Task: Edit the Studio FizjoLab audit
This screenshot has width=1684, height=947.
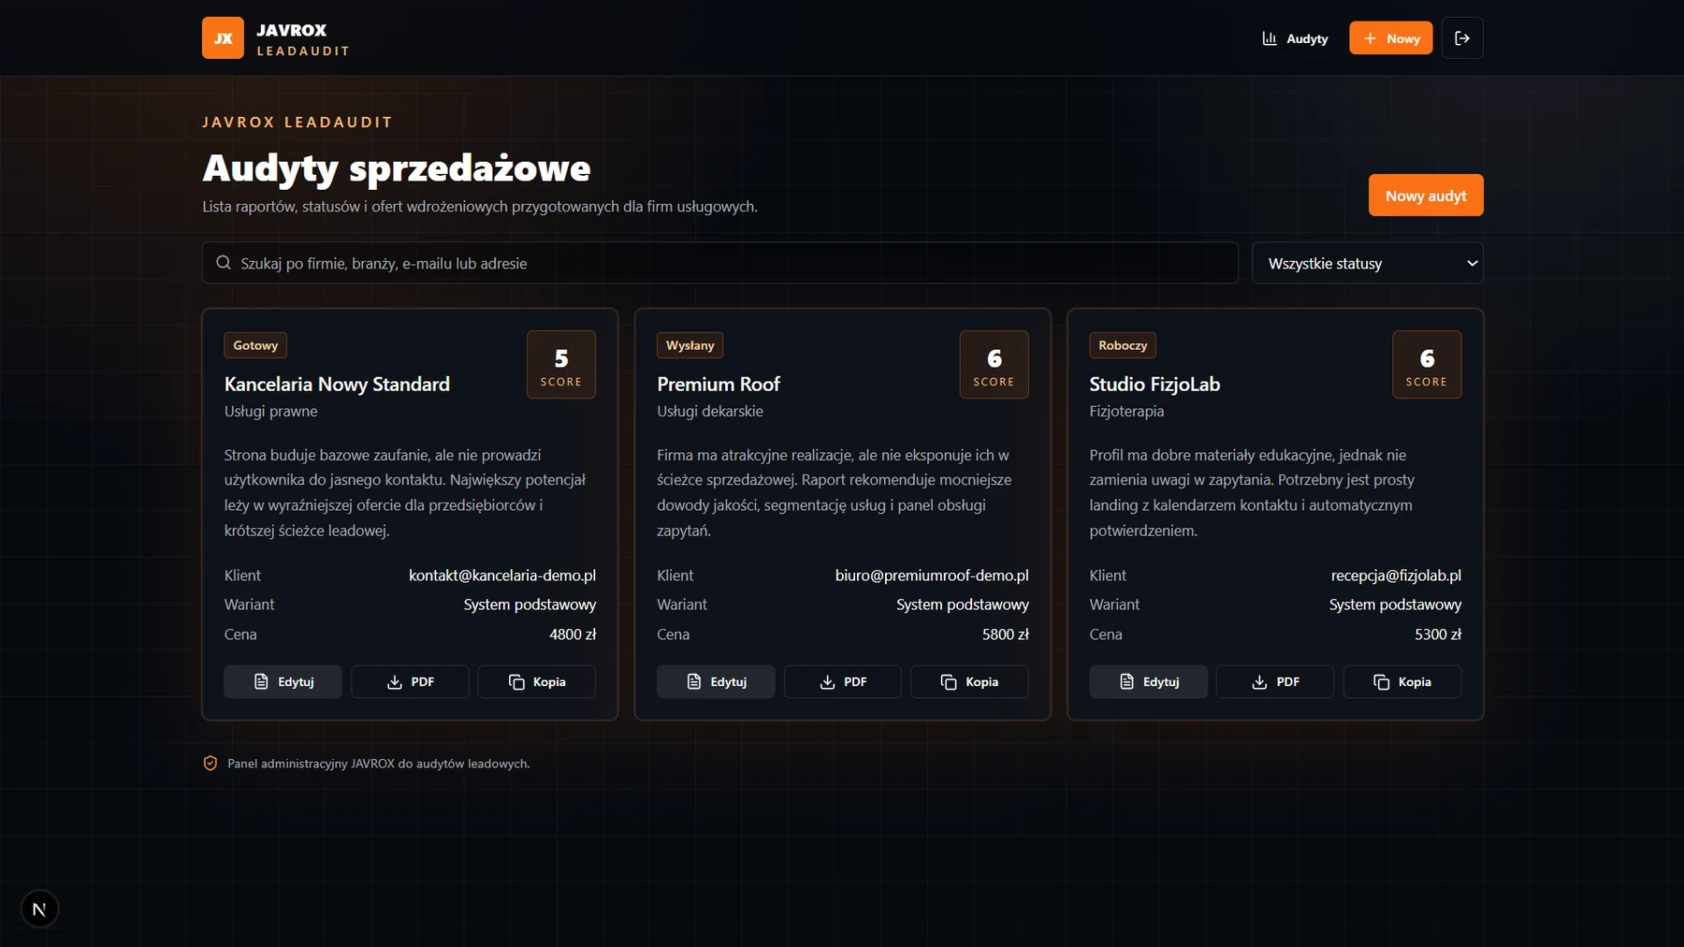Action: [1148, 682]
